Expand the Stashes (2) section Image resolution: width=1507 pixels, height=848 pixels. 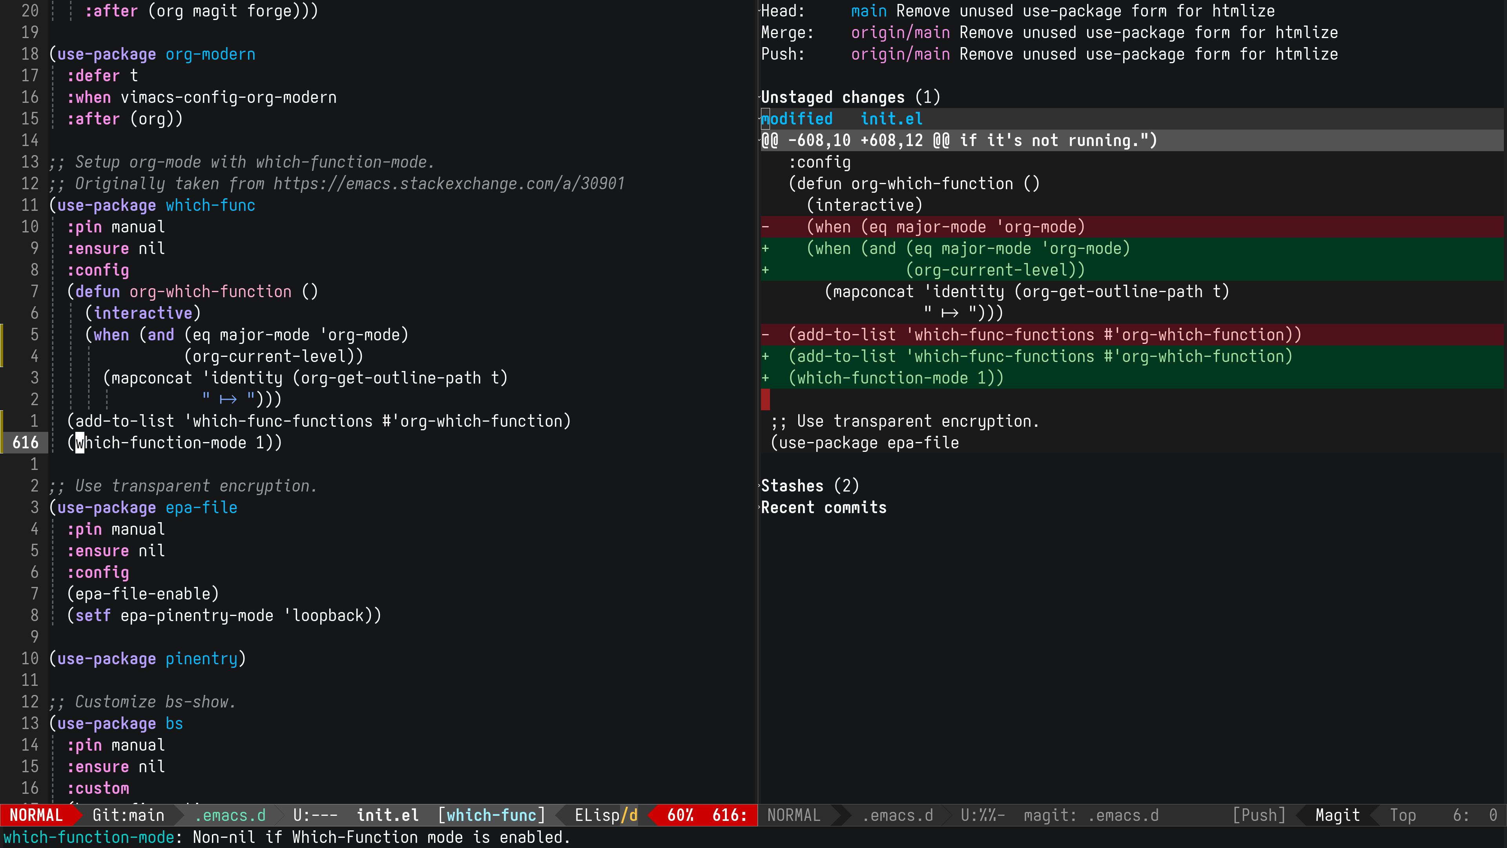810,486
